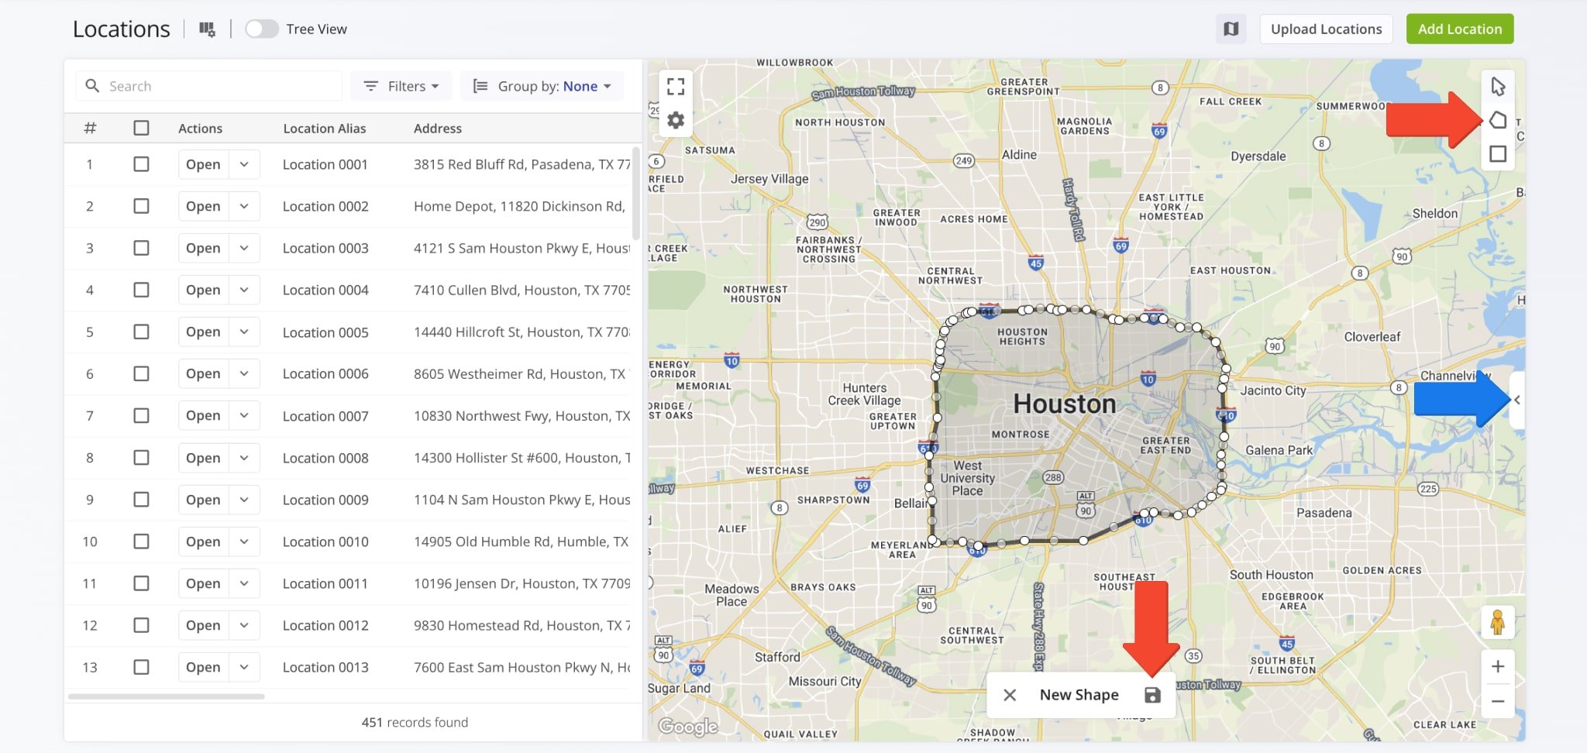Open the Filters dropdown
Viewport: 1587px width, 753px height.
401,86
